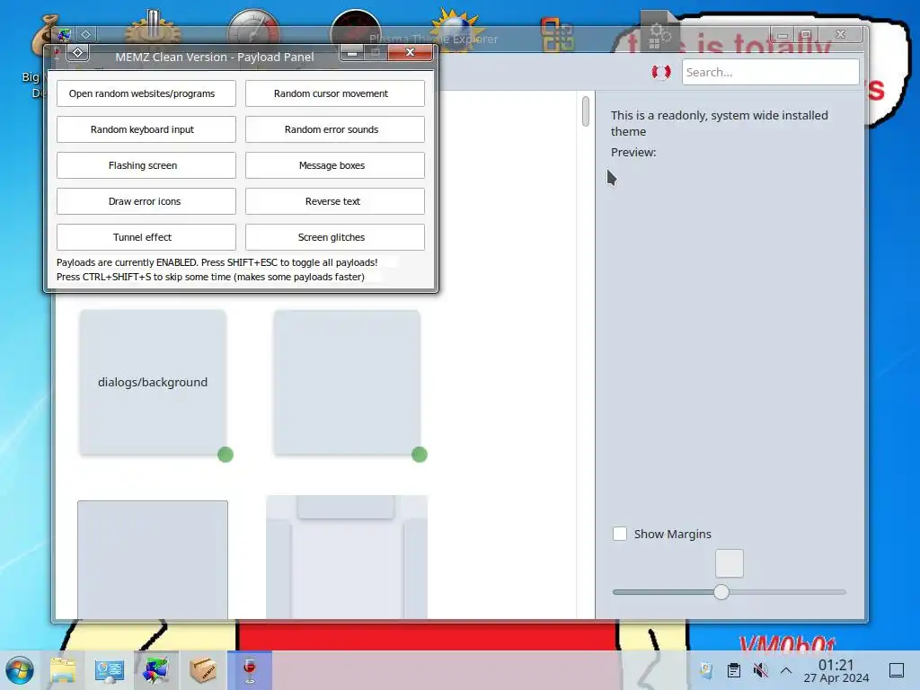This screenshot has height=690, width=920.
Task: Click the show desktop button on taskbar
Action: 897,670
